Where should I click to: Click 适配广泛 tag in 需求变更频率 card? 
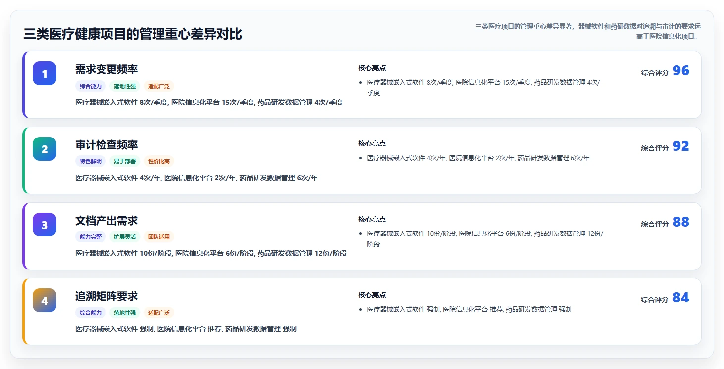coord(159,86)
